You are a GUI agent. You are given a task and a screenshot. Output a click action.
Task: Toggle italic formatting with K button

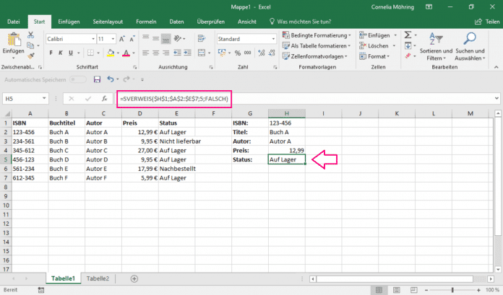[x=61, y=53]
